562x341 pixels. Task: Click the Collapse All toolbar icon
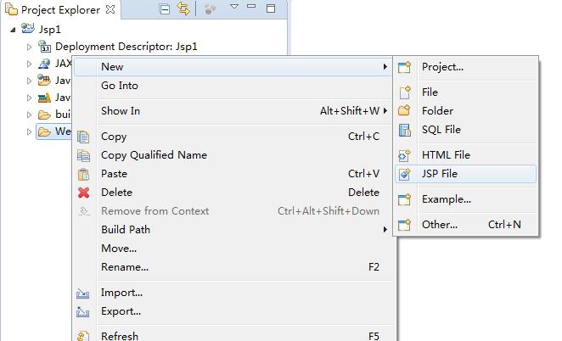(x=165, y=9)
